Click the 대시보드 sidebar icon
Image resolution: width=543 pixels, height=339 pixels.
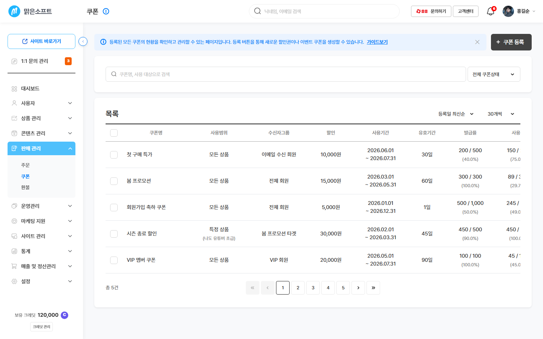[14, 89]
